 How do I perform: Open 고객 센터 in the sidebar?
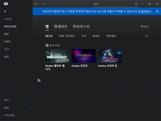click(9, 115)
